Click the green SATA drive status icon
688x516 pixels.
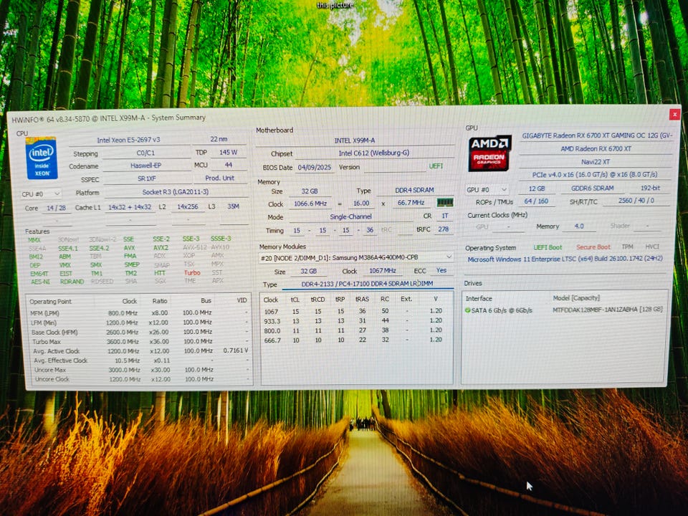pyautogui.click(x=468, y=310)
